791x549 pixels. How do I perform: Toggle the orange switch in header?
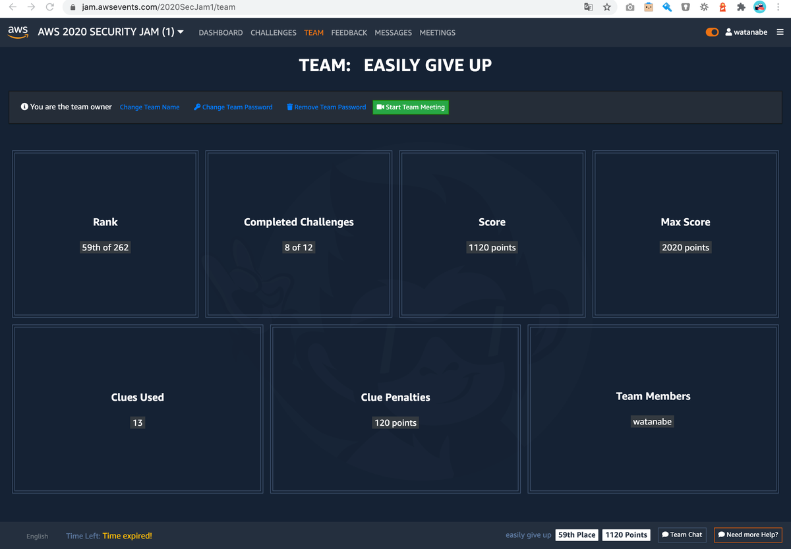712,32
